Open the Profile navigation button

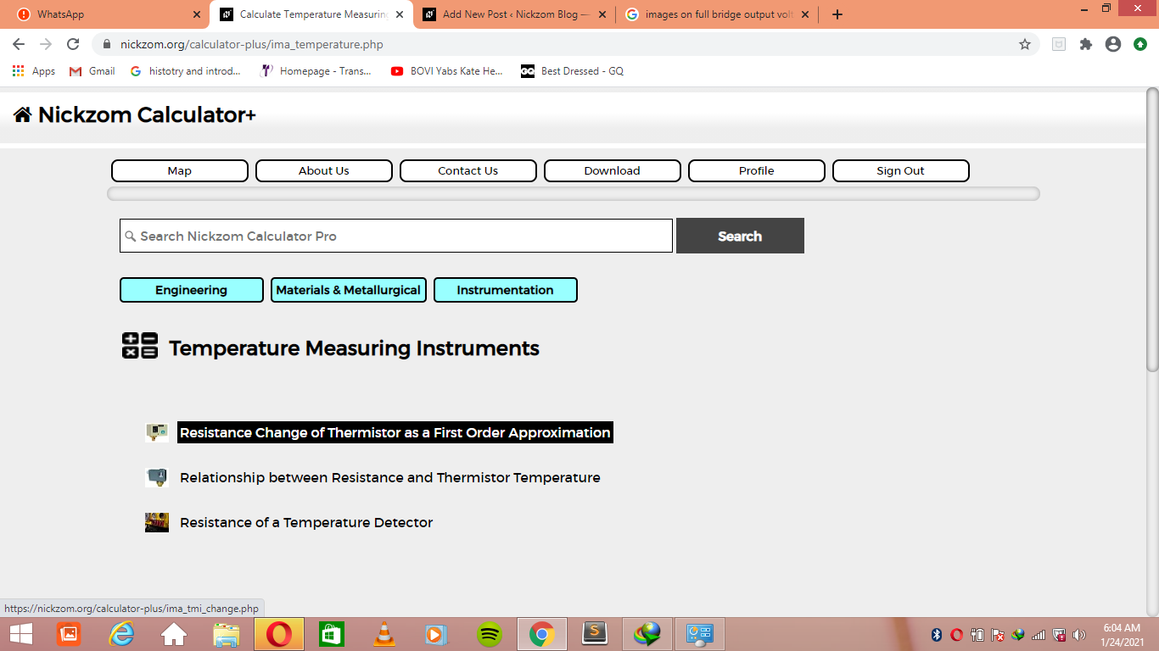pyautogui.click(x=757, y=170)
